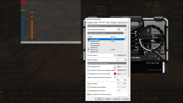Click the tab strip left scroll arrow
The image size is (183, 103).
127,22
